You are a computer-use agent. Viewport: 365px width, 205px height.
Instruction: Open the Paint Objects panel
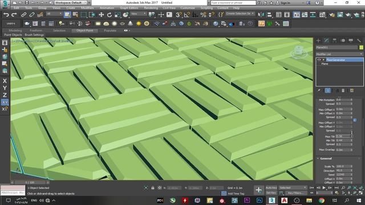pos(13,35)
